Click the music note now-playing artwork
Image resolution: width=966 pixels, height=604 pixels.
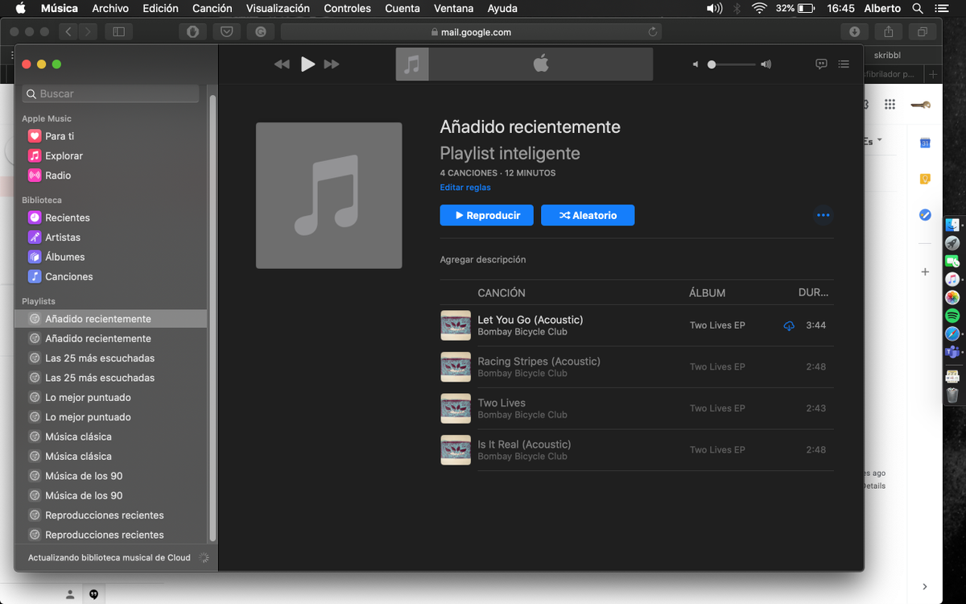pos(411,64)
